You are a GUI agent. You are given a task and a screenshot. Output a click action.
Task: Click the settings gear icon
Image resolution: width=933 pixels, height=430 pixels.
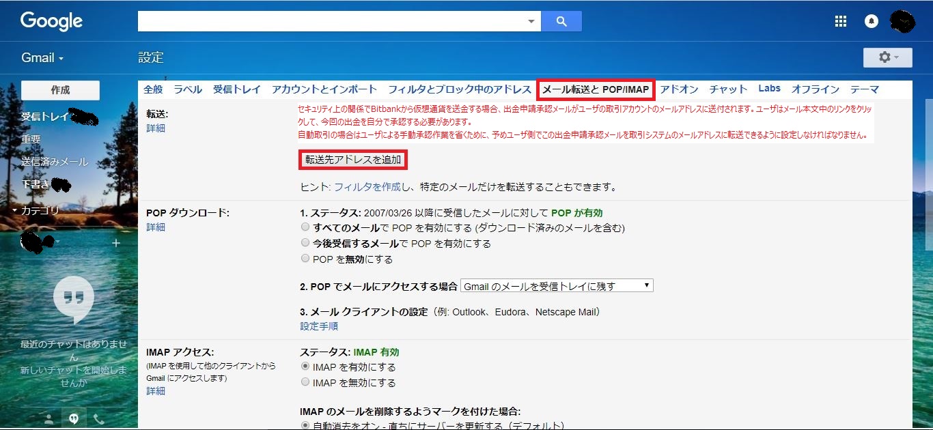pyautogui.click(x=886, y=57)
